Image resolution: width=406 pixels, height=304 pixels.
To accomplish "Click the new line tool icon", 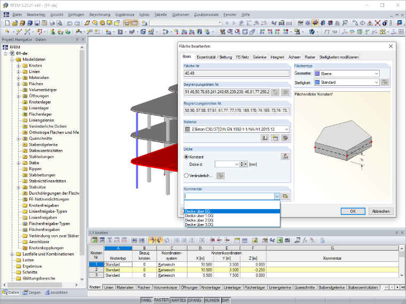I will pyautogui.click(x=19, y=32).
